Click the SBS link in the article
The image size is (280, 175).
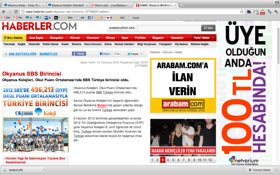99,92
